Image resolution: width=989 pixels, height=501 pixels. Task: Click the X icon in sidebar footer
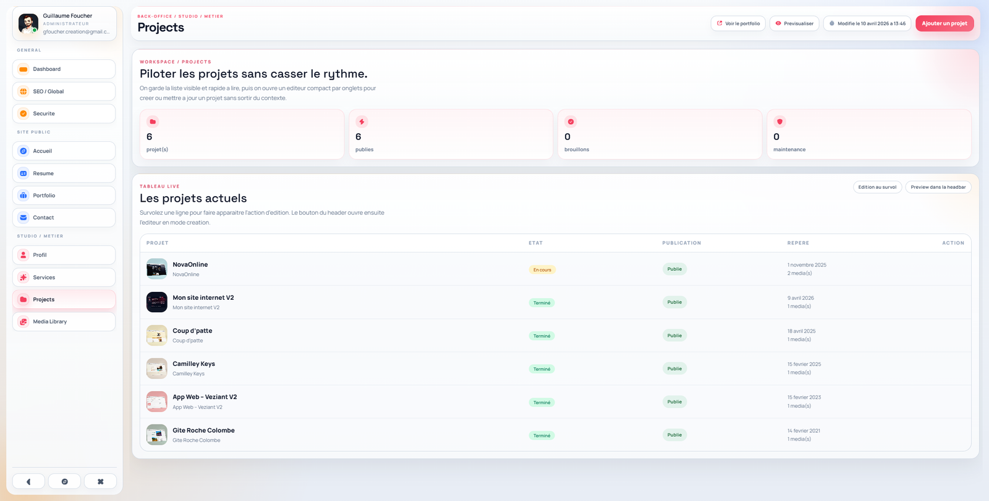click(100, 481)
